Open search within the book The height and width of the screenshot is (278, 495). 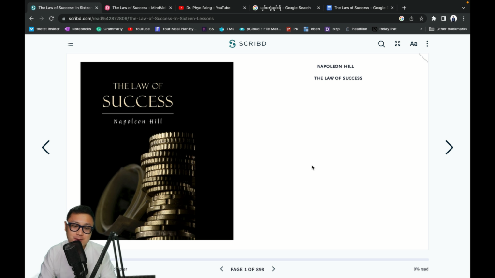click(x=381, y=44)
